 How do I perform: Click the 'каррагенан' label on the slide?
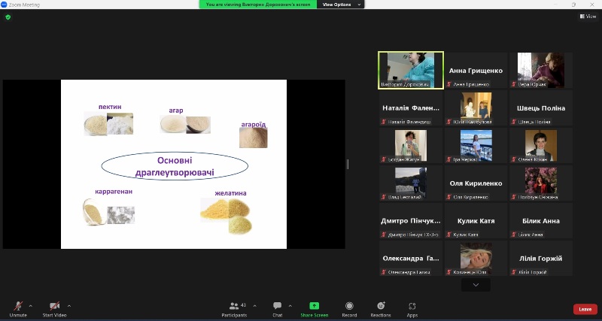click(114, 192)
